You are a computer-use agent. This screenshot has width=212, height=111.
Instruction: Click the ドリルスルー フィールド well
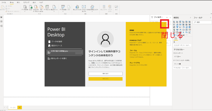182,68
